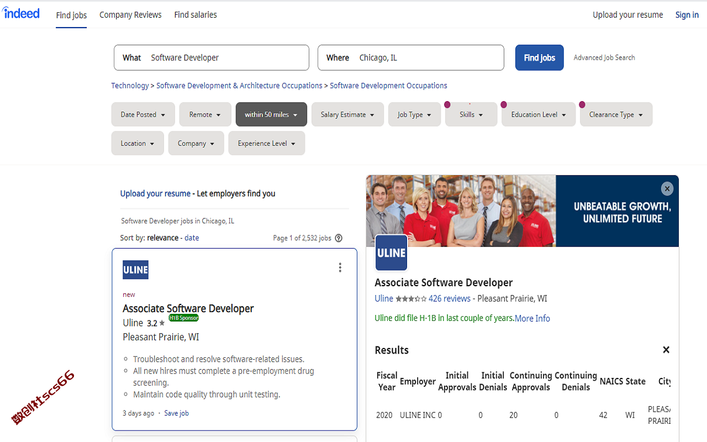Click the Uline employees banner image

pyautogui.click(x=461, y=211)
